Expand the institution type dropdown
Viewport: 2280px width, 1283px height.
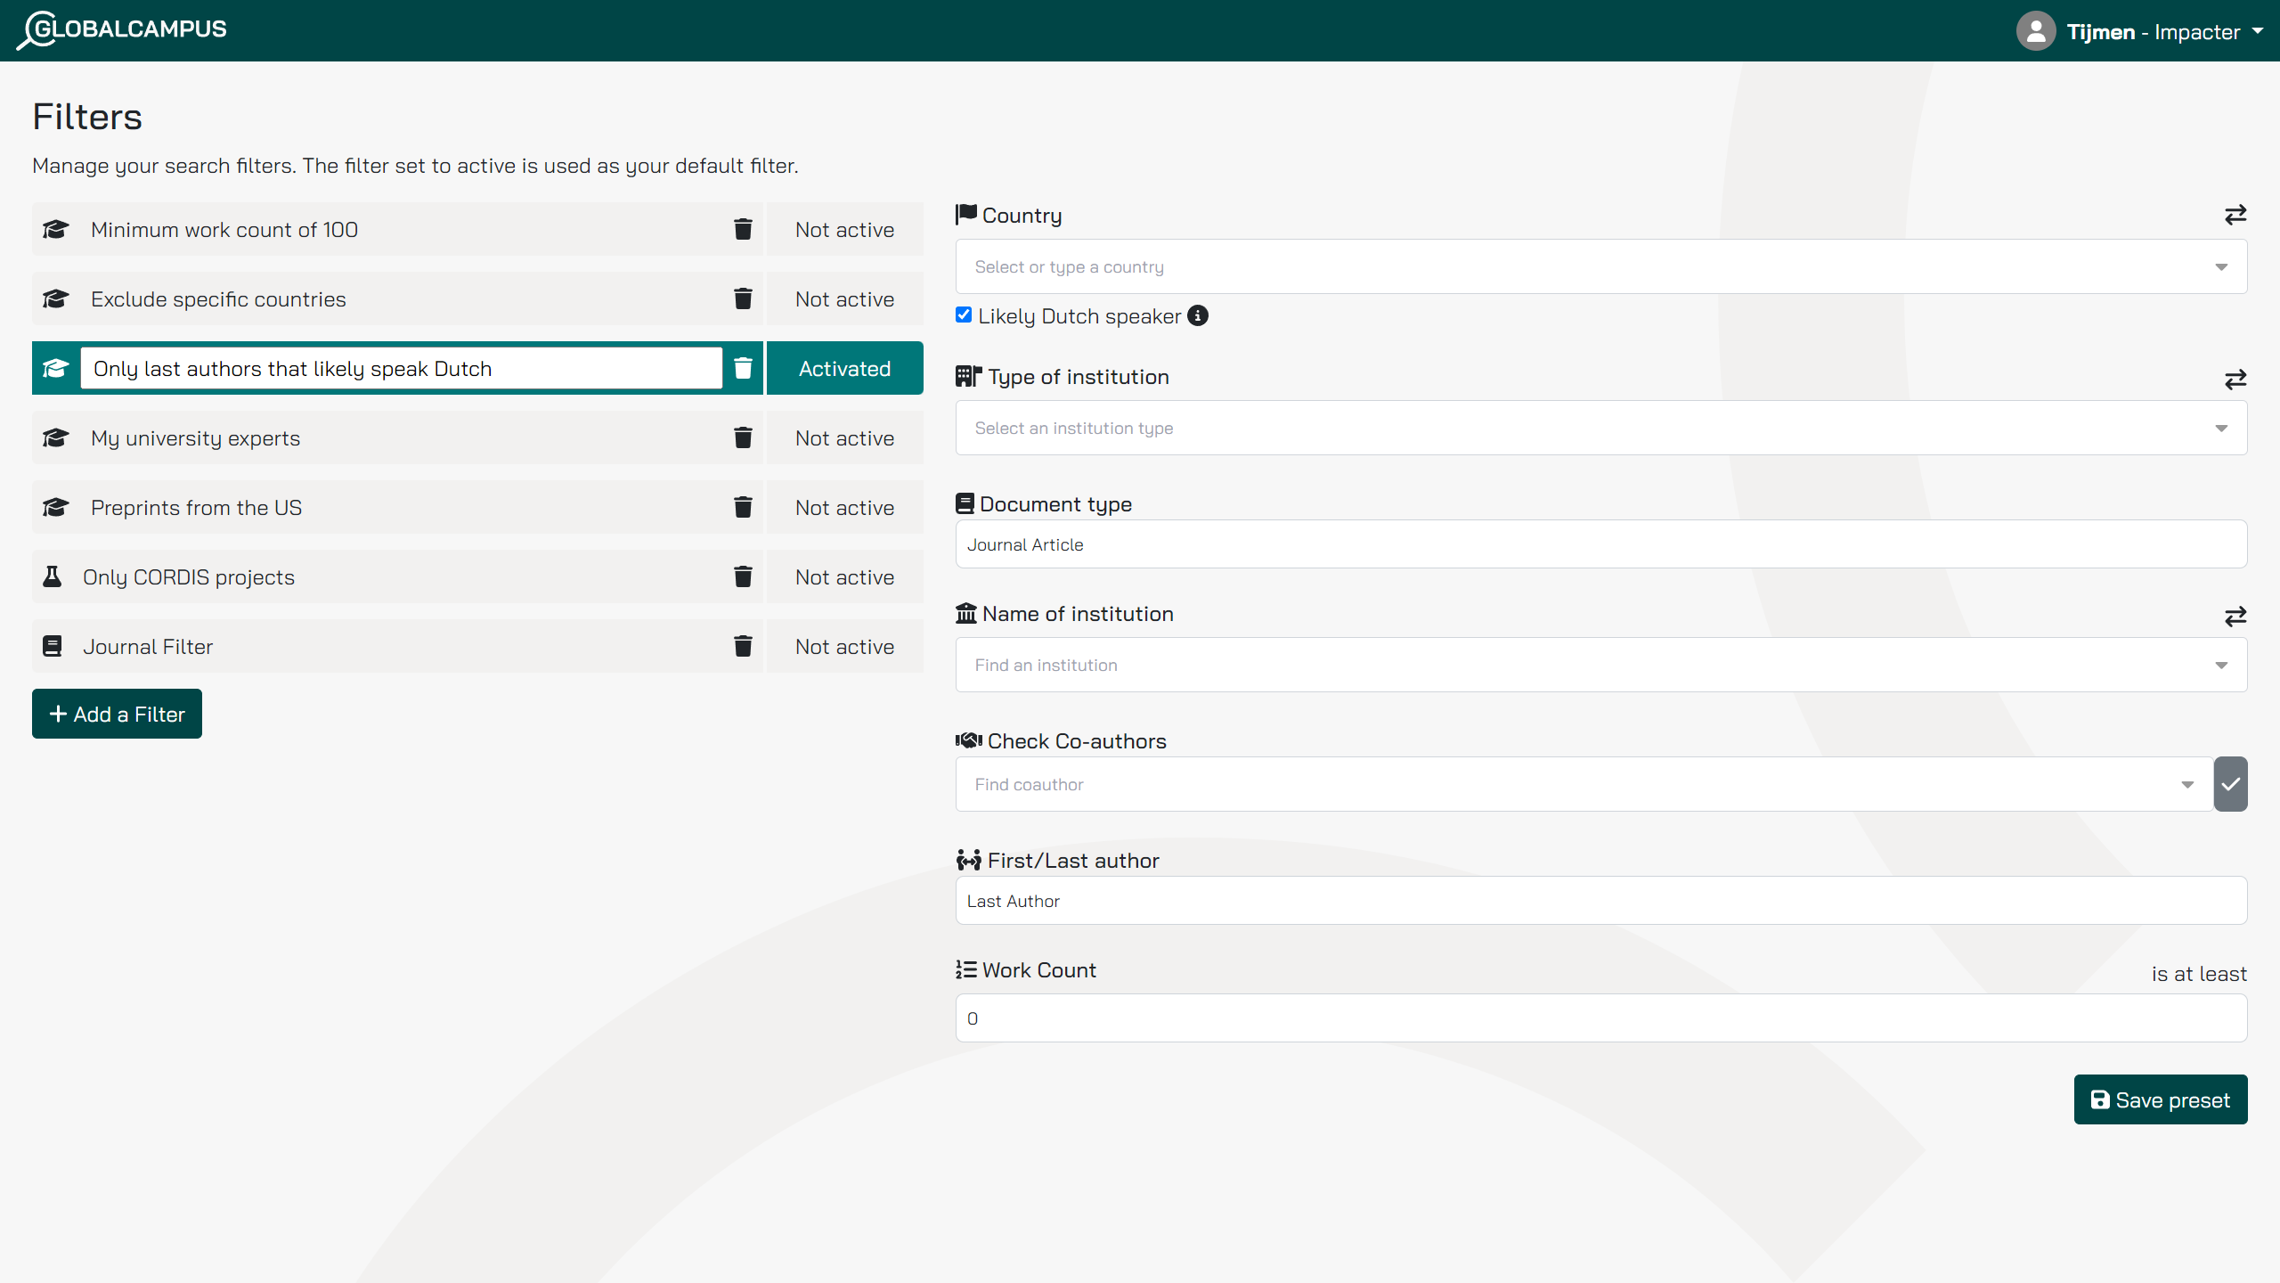coord(1600,428)
